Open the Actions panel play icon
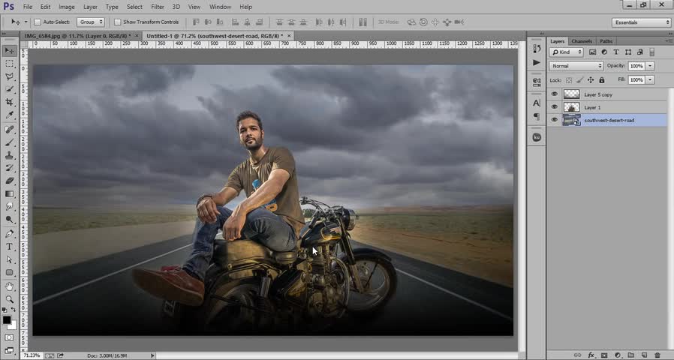This screenshot has height=360, width=674. (x=537, y=63)
